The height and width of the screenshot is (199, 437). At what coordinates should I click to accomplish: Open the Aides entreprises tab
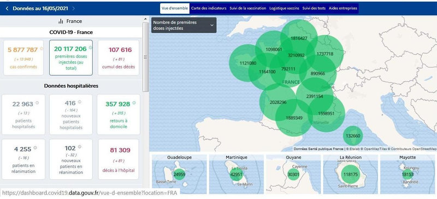coord(343,8)
